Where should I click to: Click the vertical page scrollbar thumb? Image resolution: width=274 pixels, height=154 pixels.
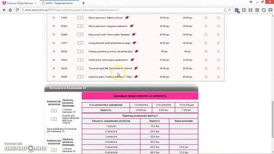click(x=272, y=120)
